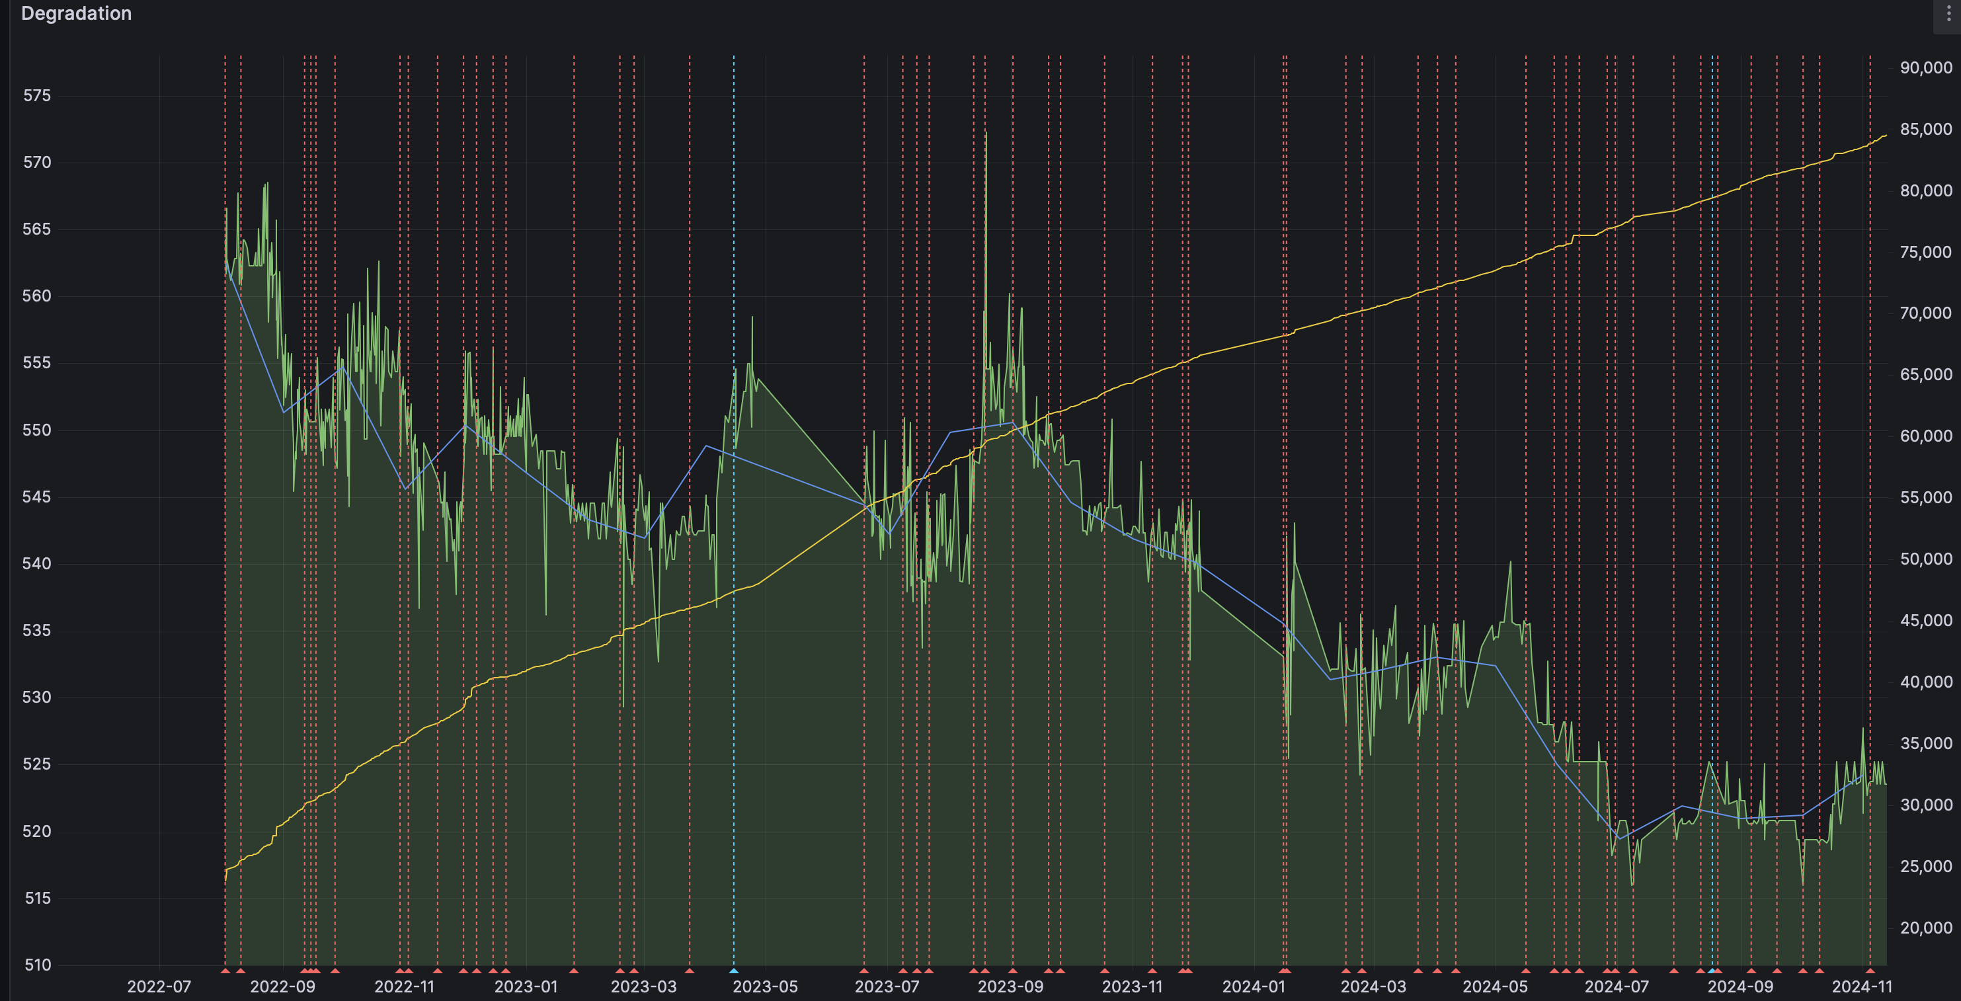Click the 50,000 right axis value
This screenshot has height=1001, width=1961.
tap(1926, 559)
